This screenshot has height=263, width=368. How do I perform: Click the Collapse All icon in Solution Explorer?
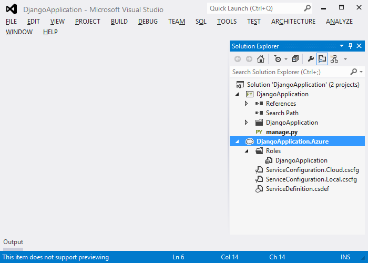(295, 59)
